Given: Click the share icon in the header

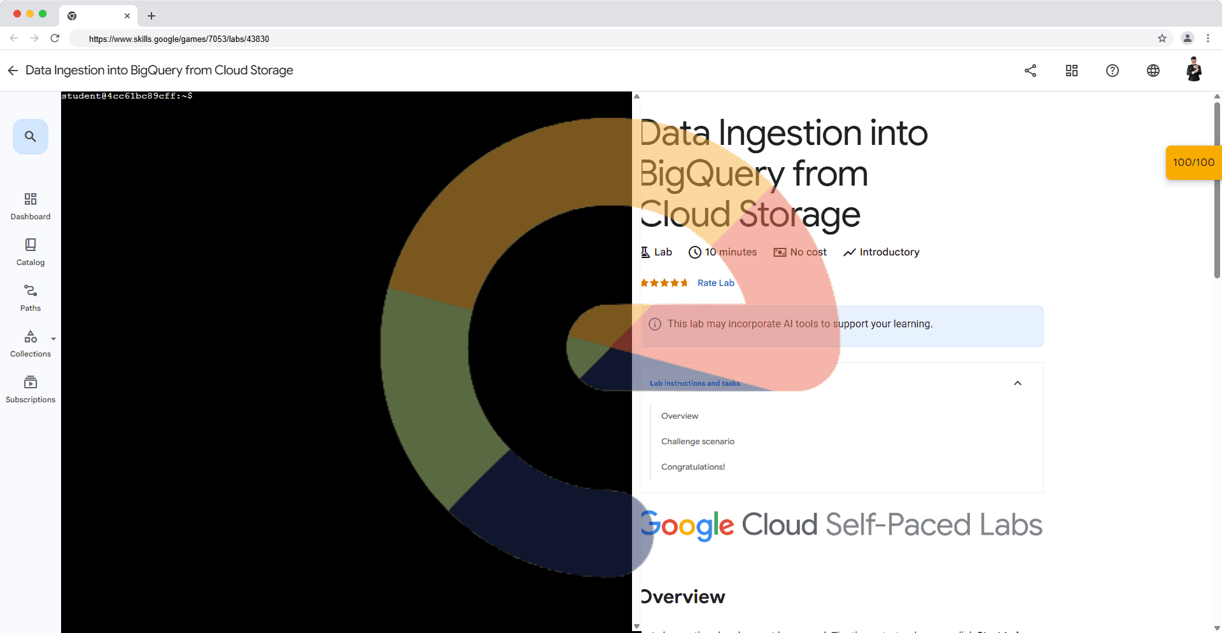Looking at the screenshot, I should (x=1030, y=71).
